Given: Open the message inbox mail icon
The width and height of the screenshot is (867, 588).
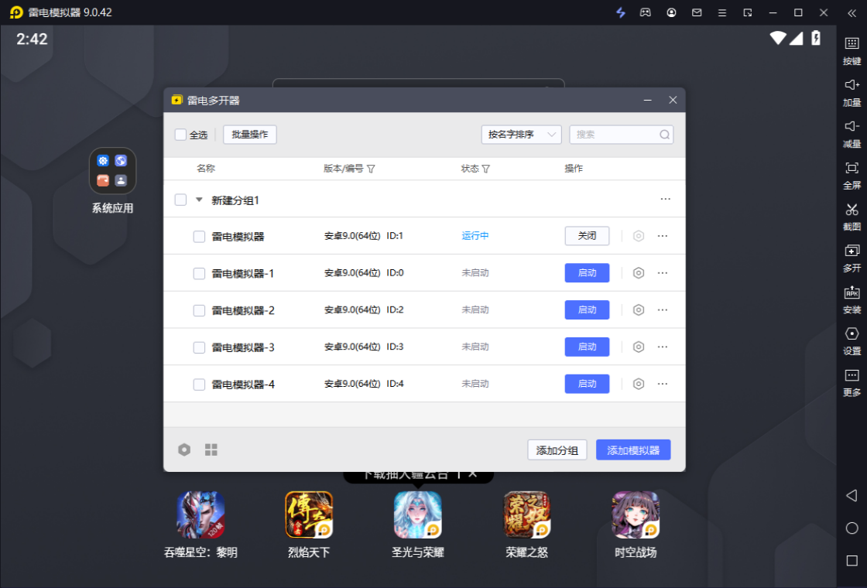Looking at the screenshot, I should click(696, 12).
